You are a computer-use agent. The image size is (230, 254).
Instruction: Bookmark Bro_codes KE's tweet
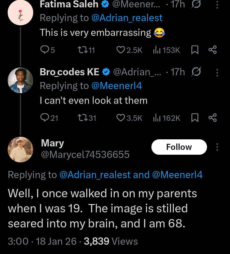pos(194,118)
